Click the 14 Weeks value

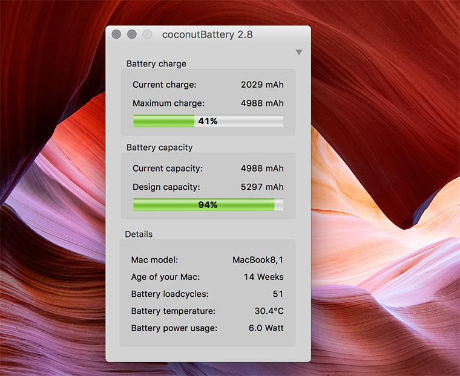264,277
